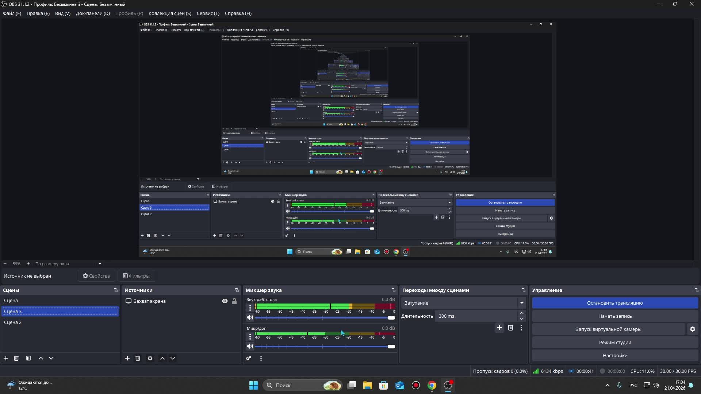
Task: Toggle visibility eye for Захват экрана
Action: click(x=225, y=301)
